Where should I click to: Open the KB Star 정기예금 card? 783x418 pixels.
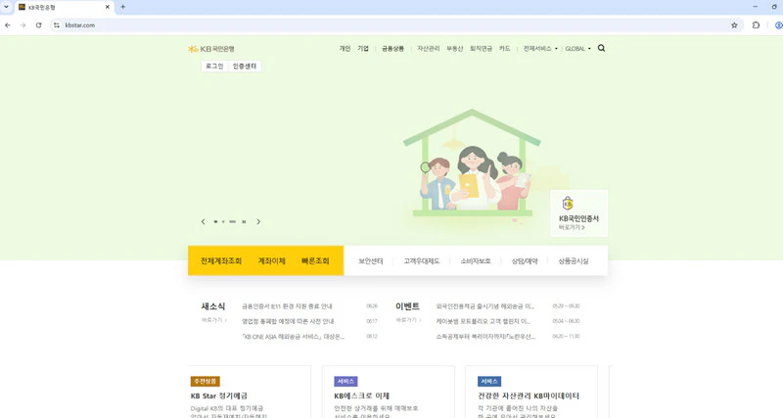click(x=250, y=392)
